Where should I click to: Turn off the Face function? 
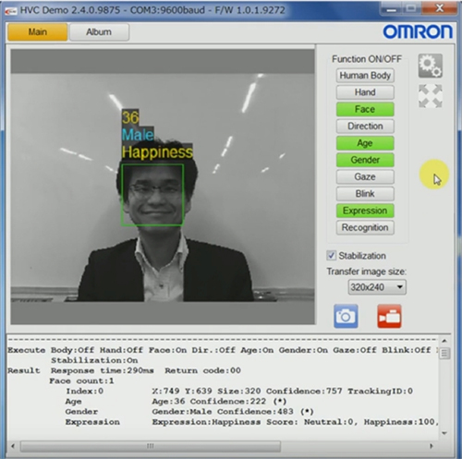point(365,109)
